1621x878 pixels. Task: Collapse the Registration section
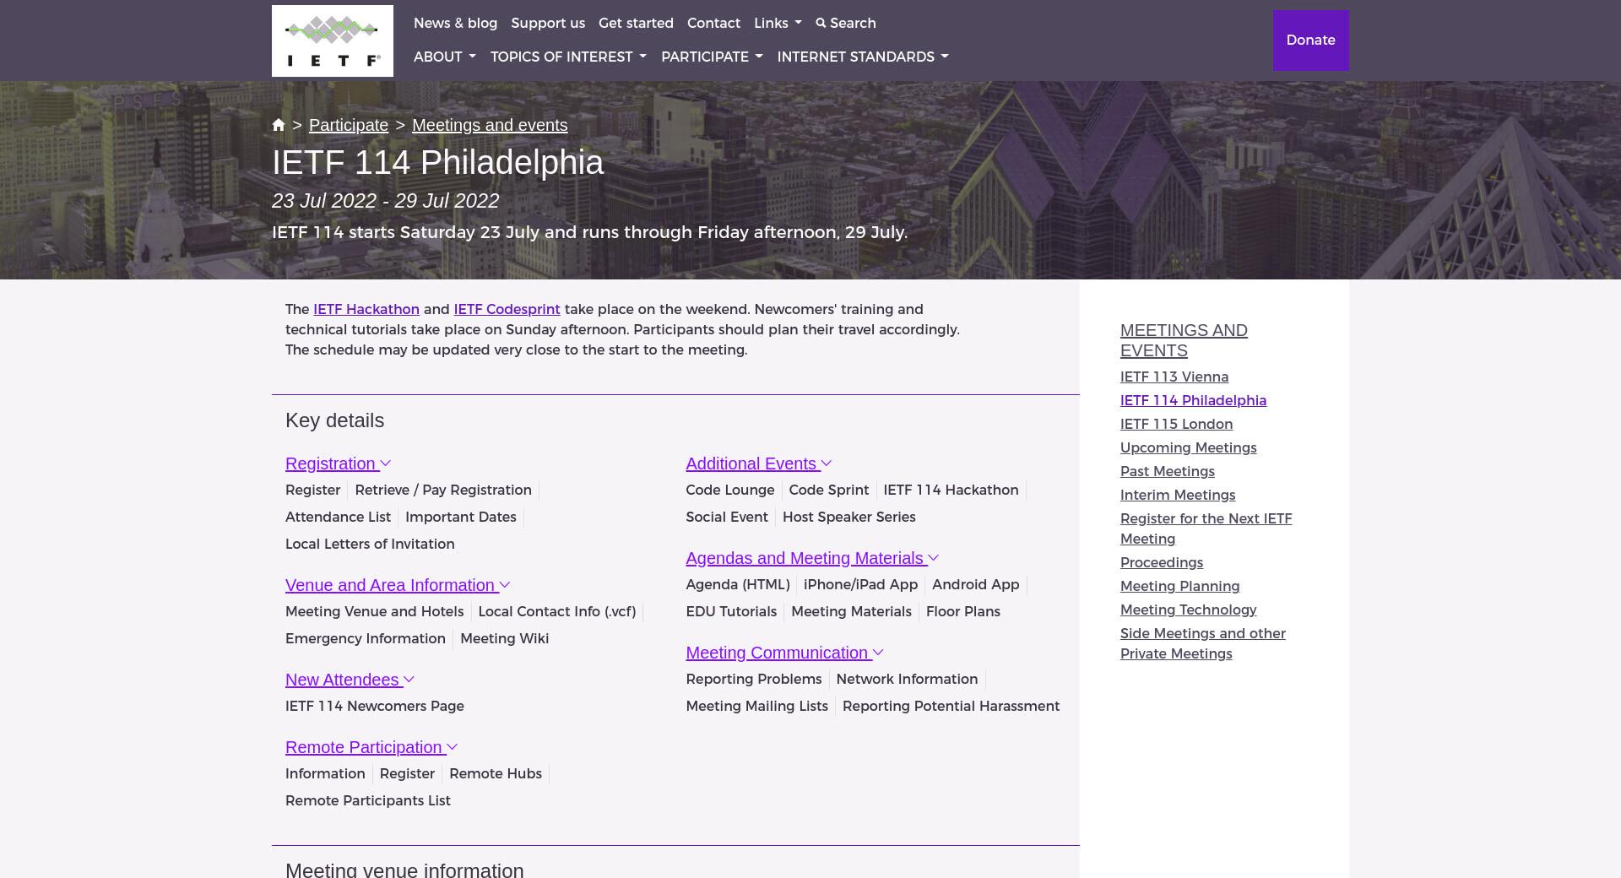[x=338, y=463]
